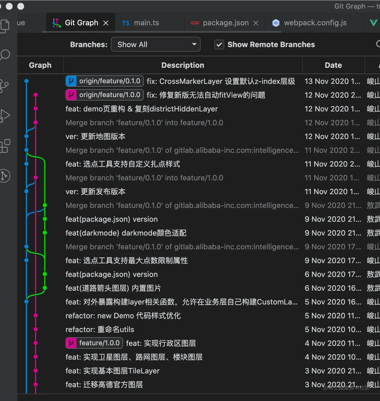
Task: Close the package.json tab
Action: click(256, 23)
